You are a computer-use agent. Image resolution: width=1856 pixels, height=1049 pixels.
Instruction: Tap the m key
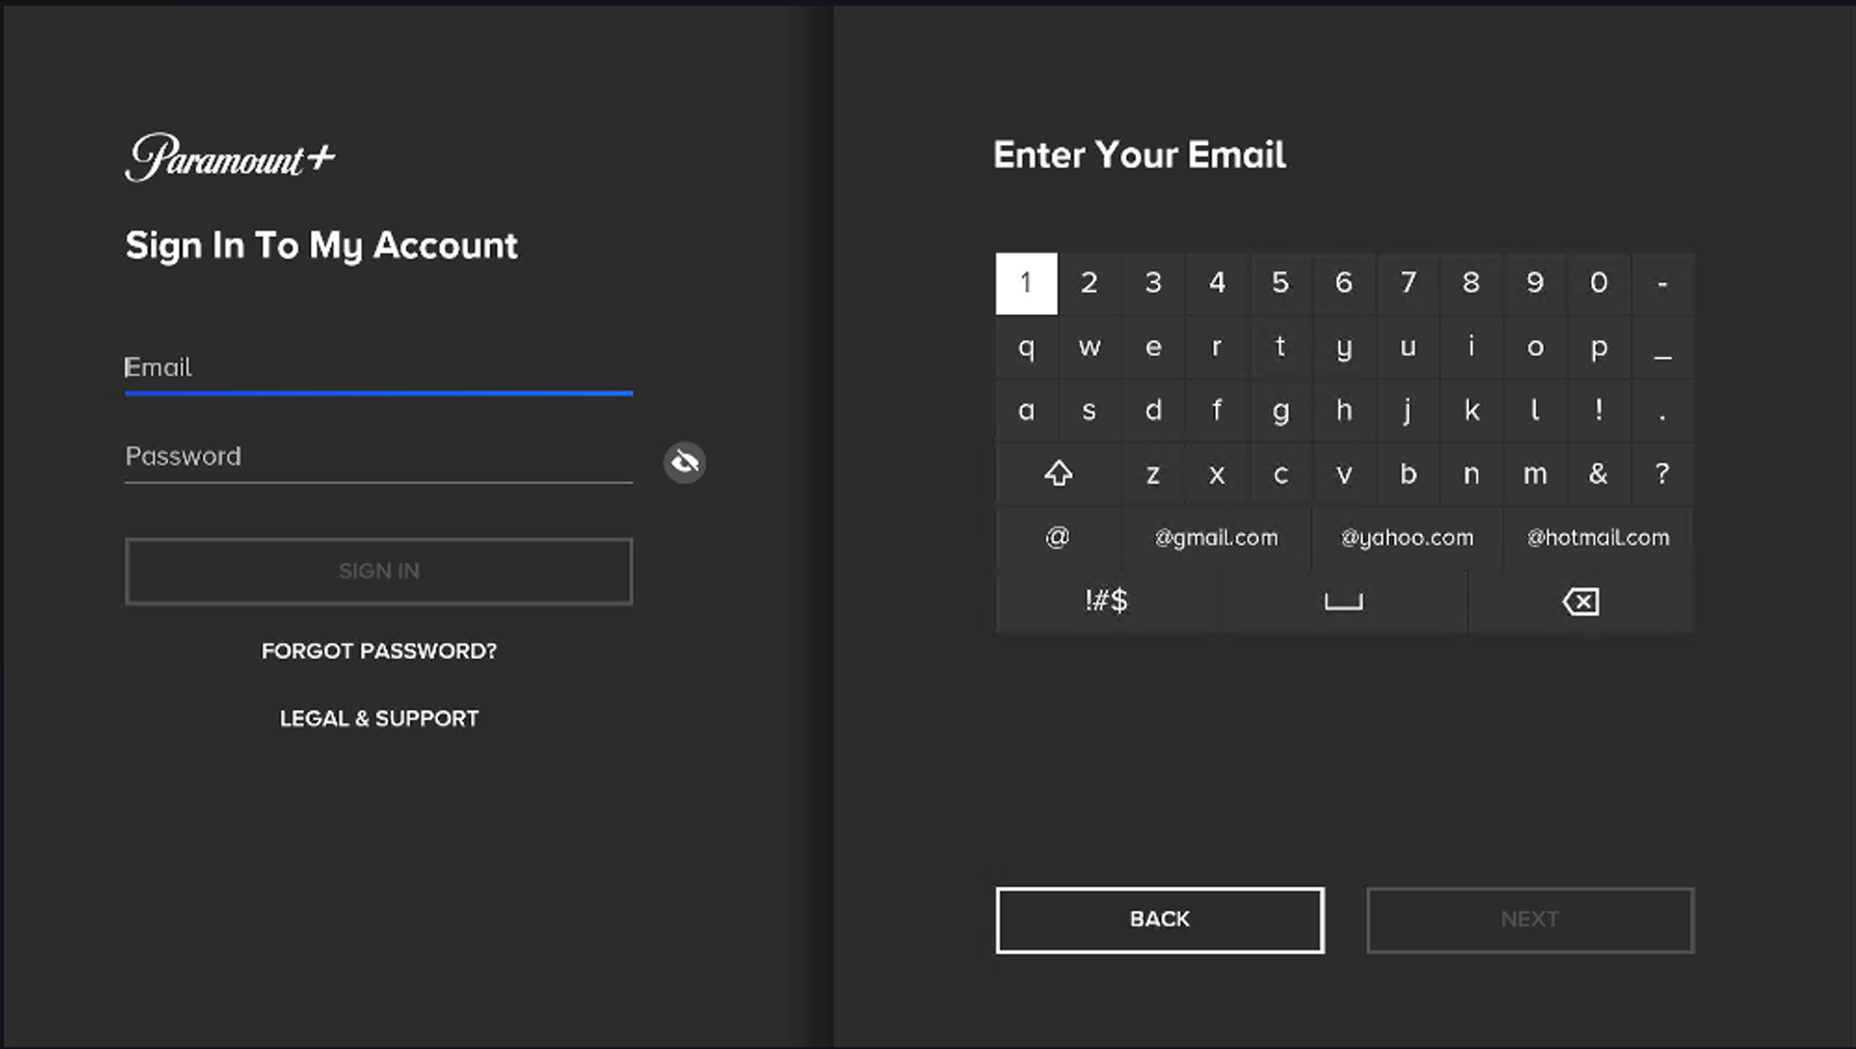pos(1535,474)
